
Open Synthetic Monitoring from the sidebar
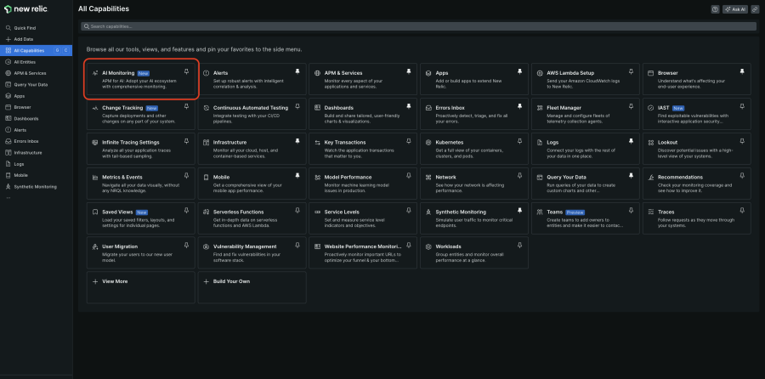35,186
